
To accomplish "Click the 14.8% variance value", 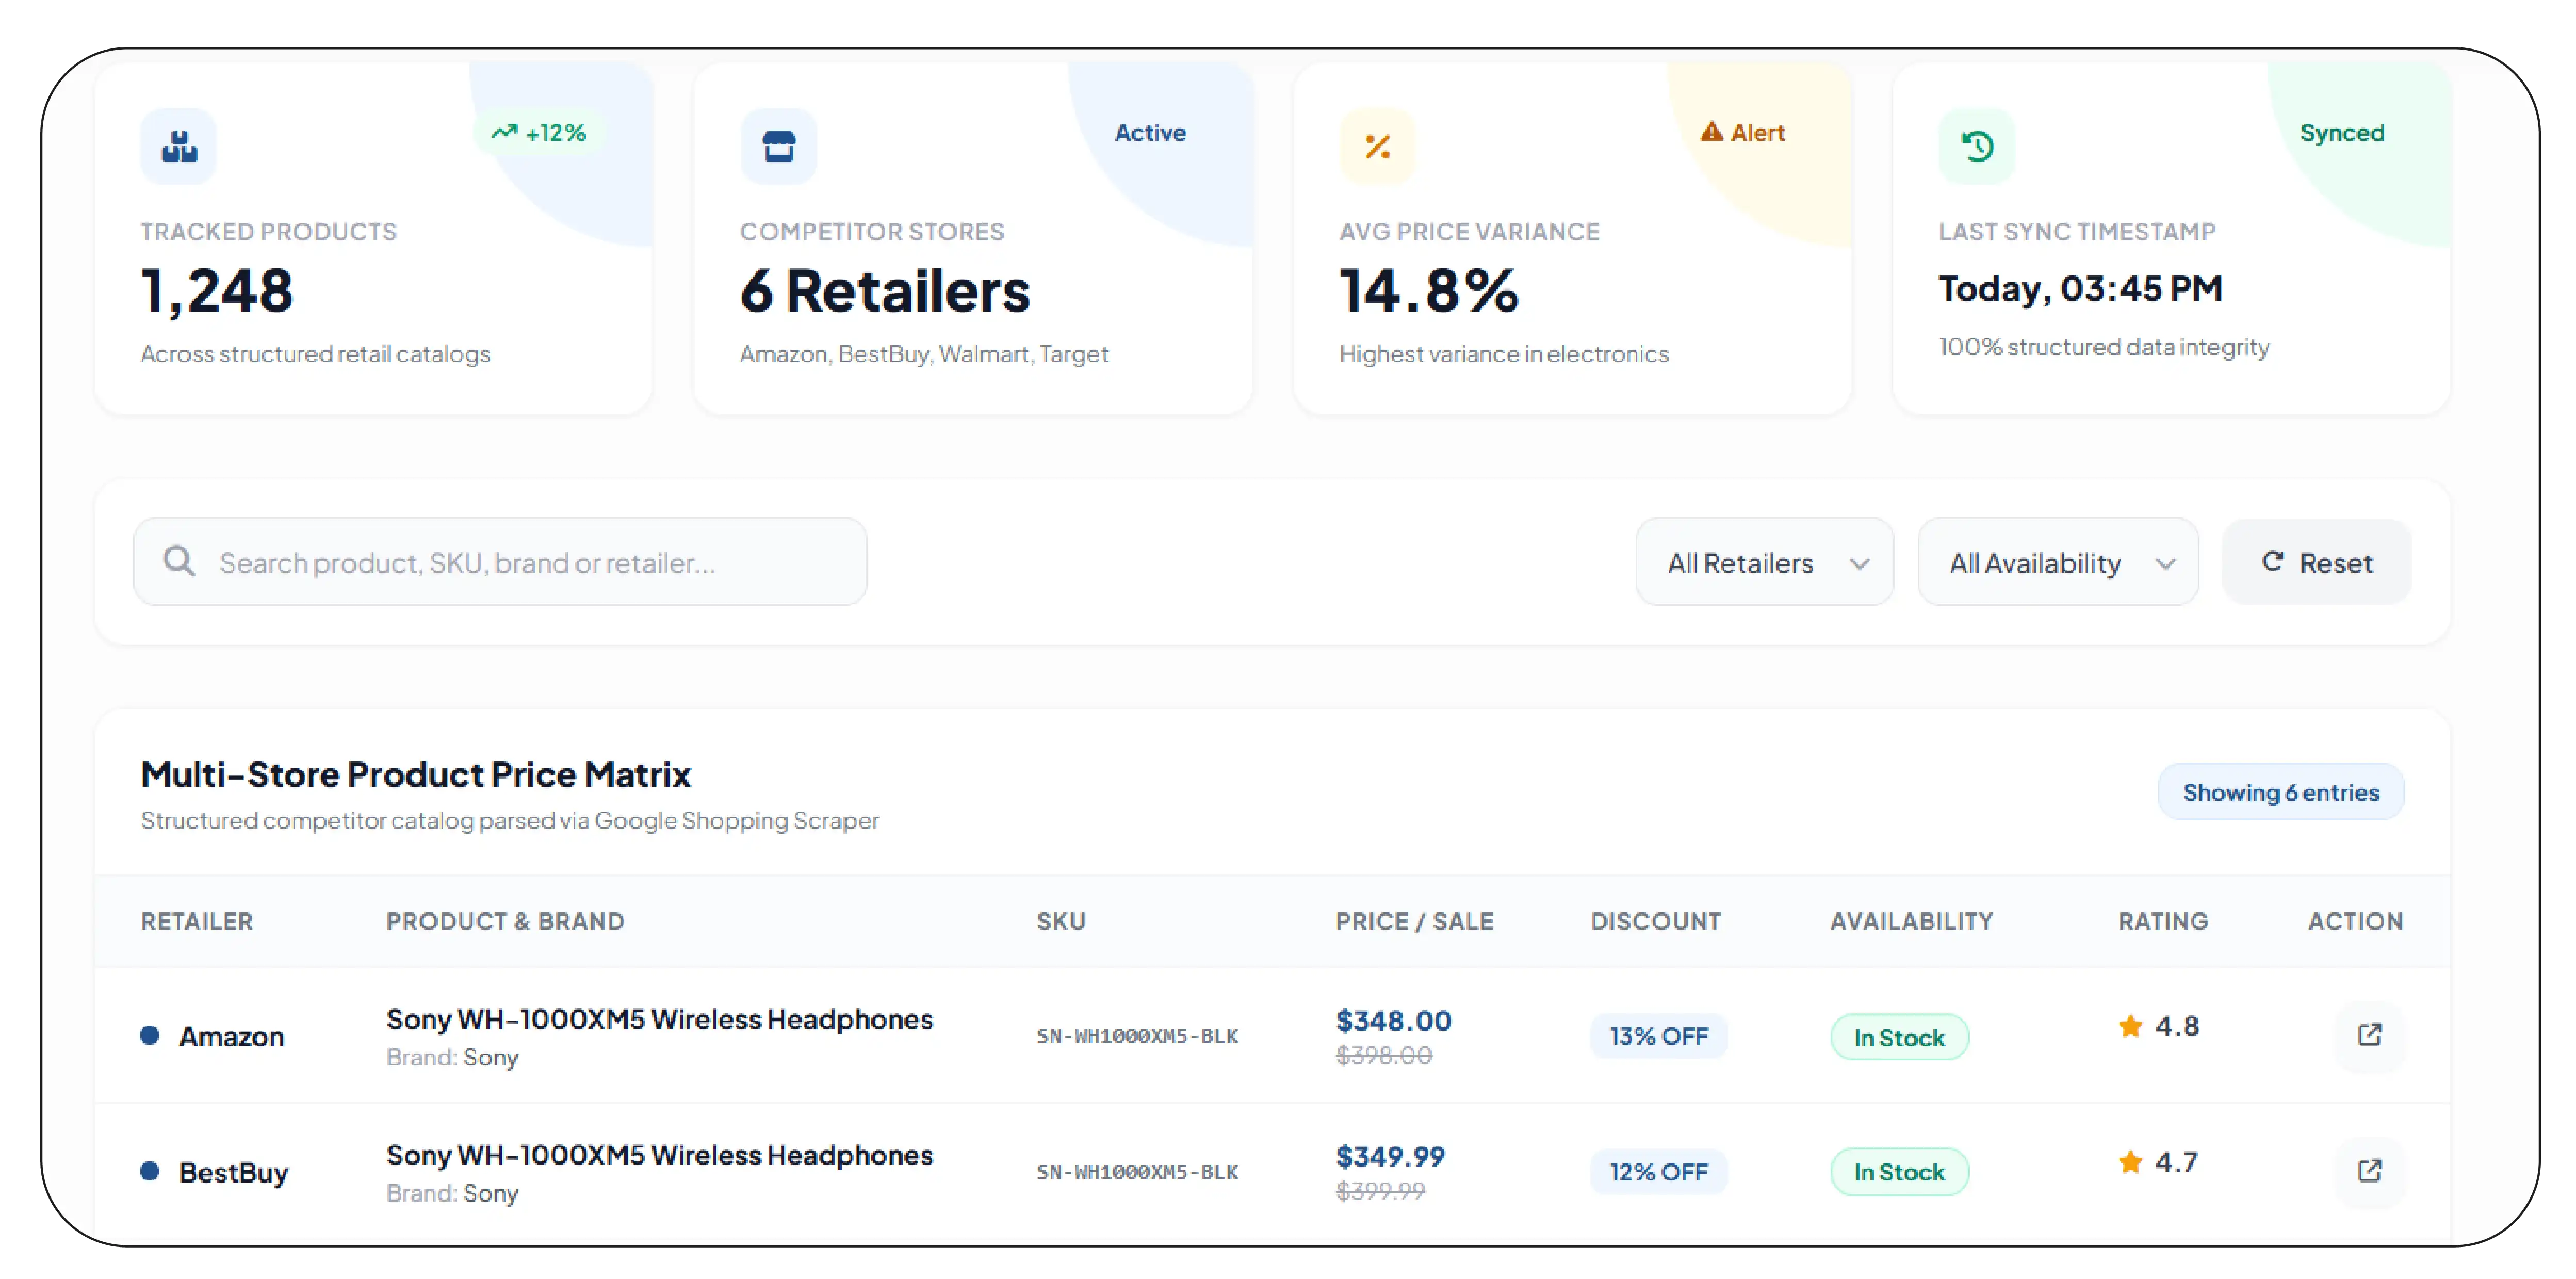I will point(1429,291).
